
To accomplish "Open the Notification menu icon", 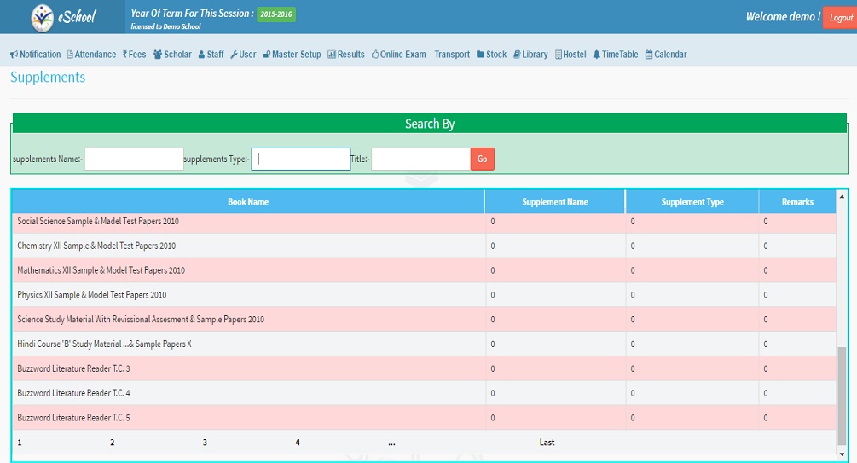I will 14,55.
